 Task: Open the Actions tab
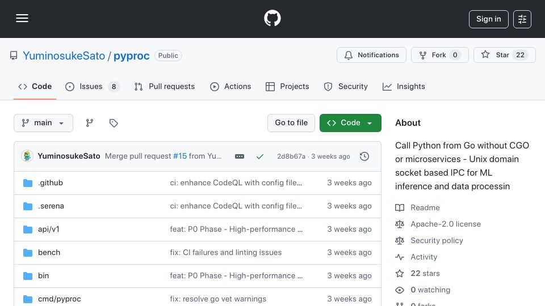pos(230,86)
